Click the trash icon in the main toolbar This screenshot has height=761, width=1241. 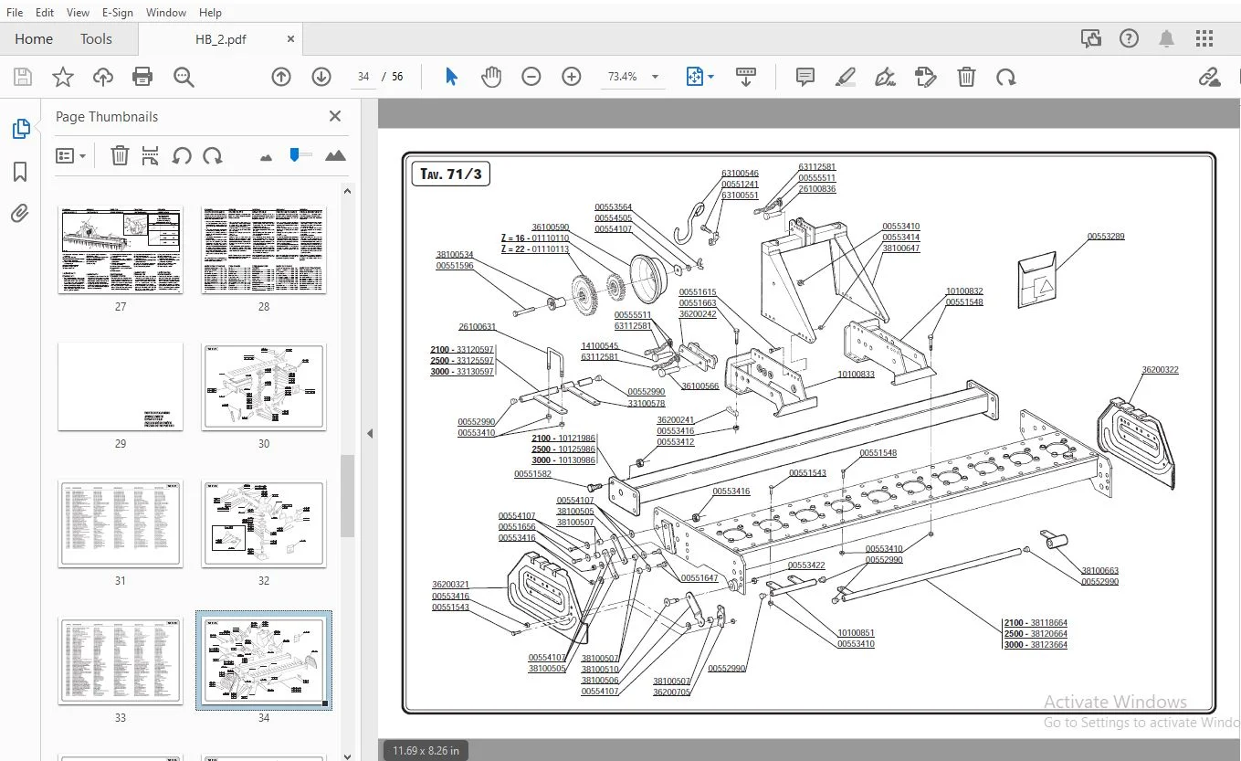(x=966, y=77)
